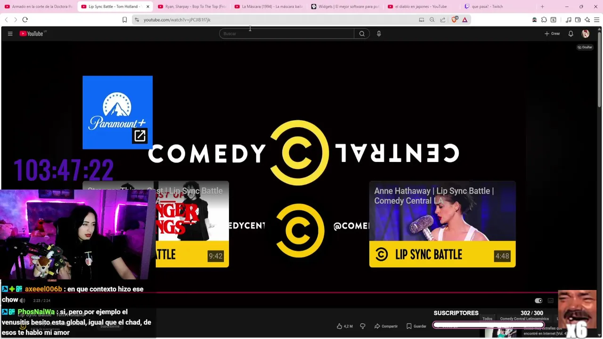This screenshot has width=603, height=339.
Task: Switch to the que pasa? Twitch tab
Action: (x=498, y=7)
